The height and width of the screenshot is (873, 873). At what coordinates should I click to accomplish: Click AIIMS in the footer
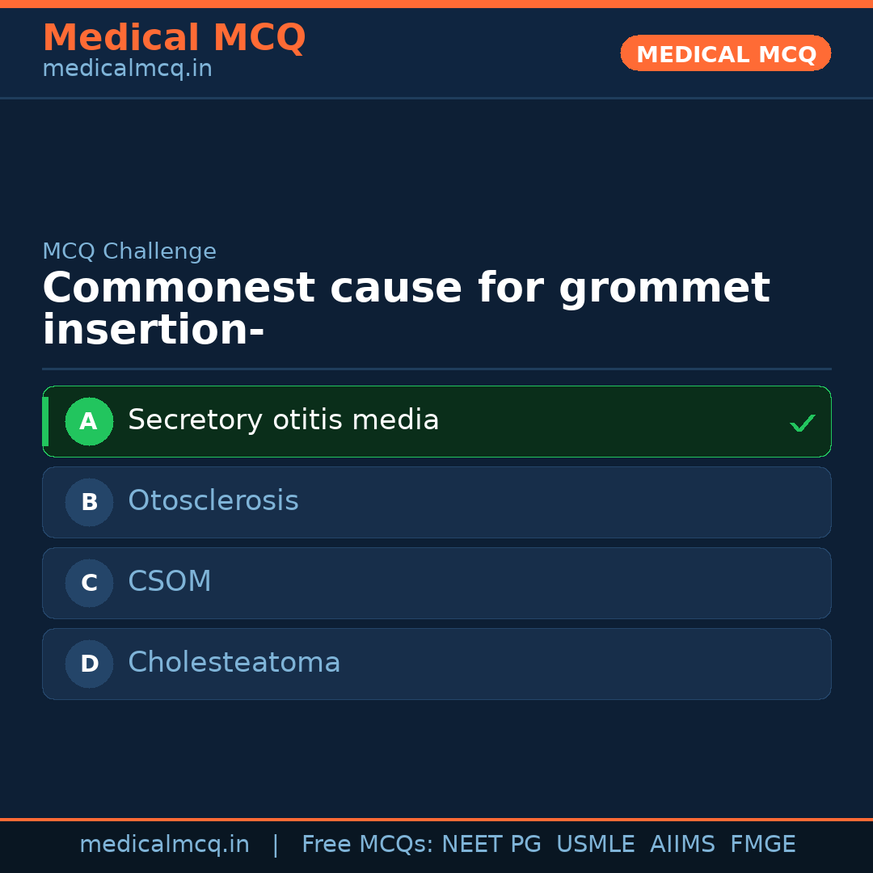click(x=682, y=845)
